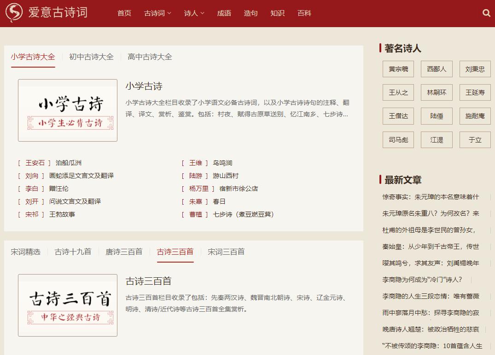
Task: Open the site search magnifier icon
Action: [486, 13]
